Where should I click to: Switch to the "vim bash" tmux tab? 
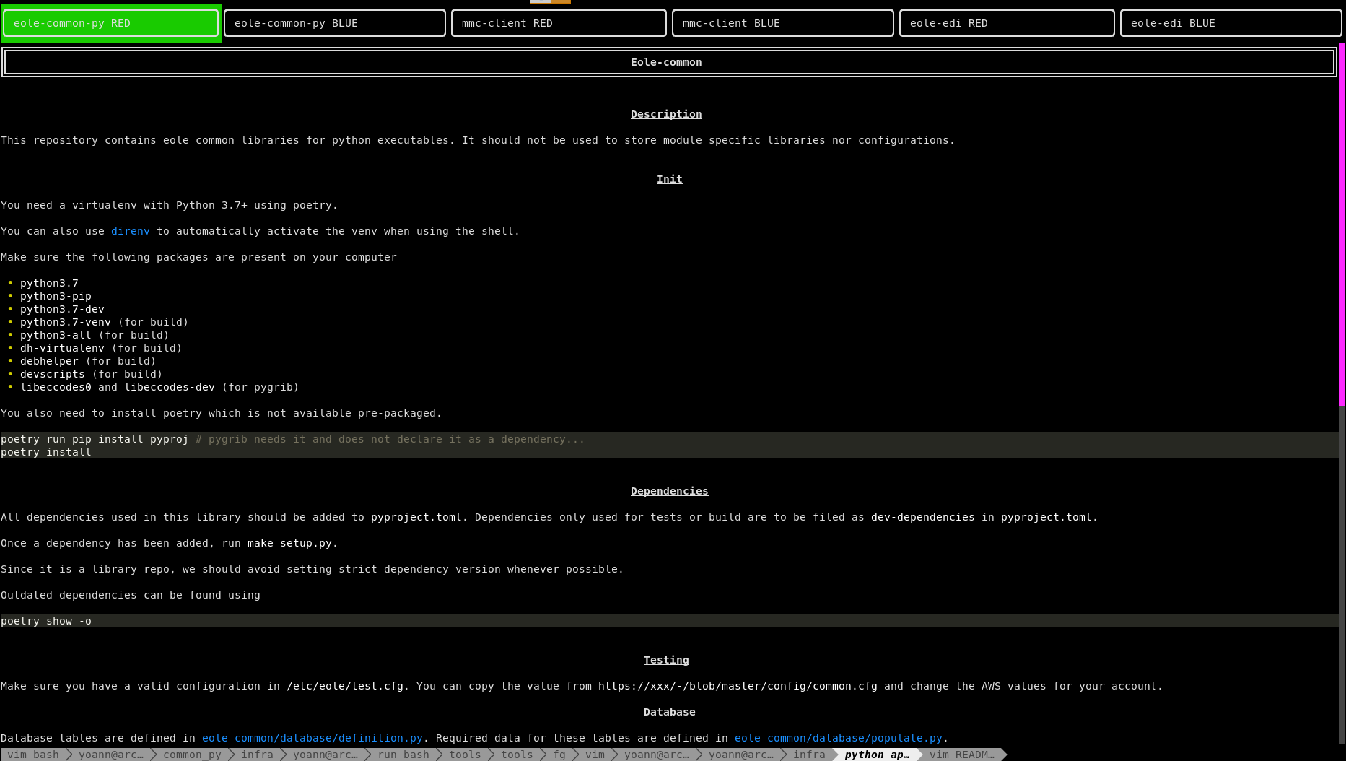[x=32, y=755]
